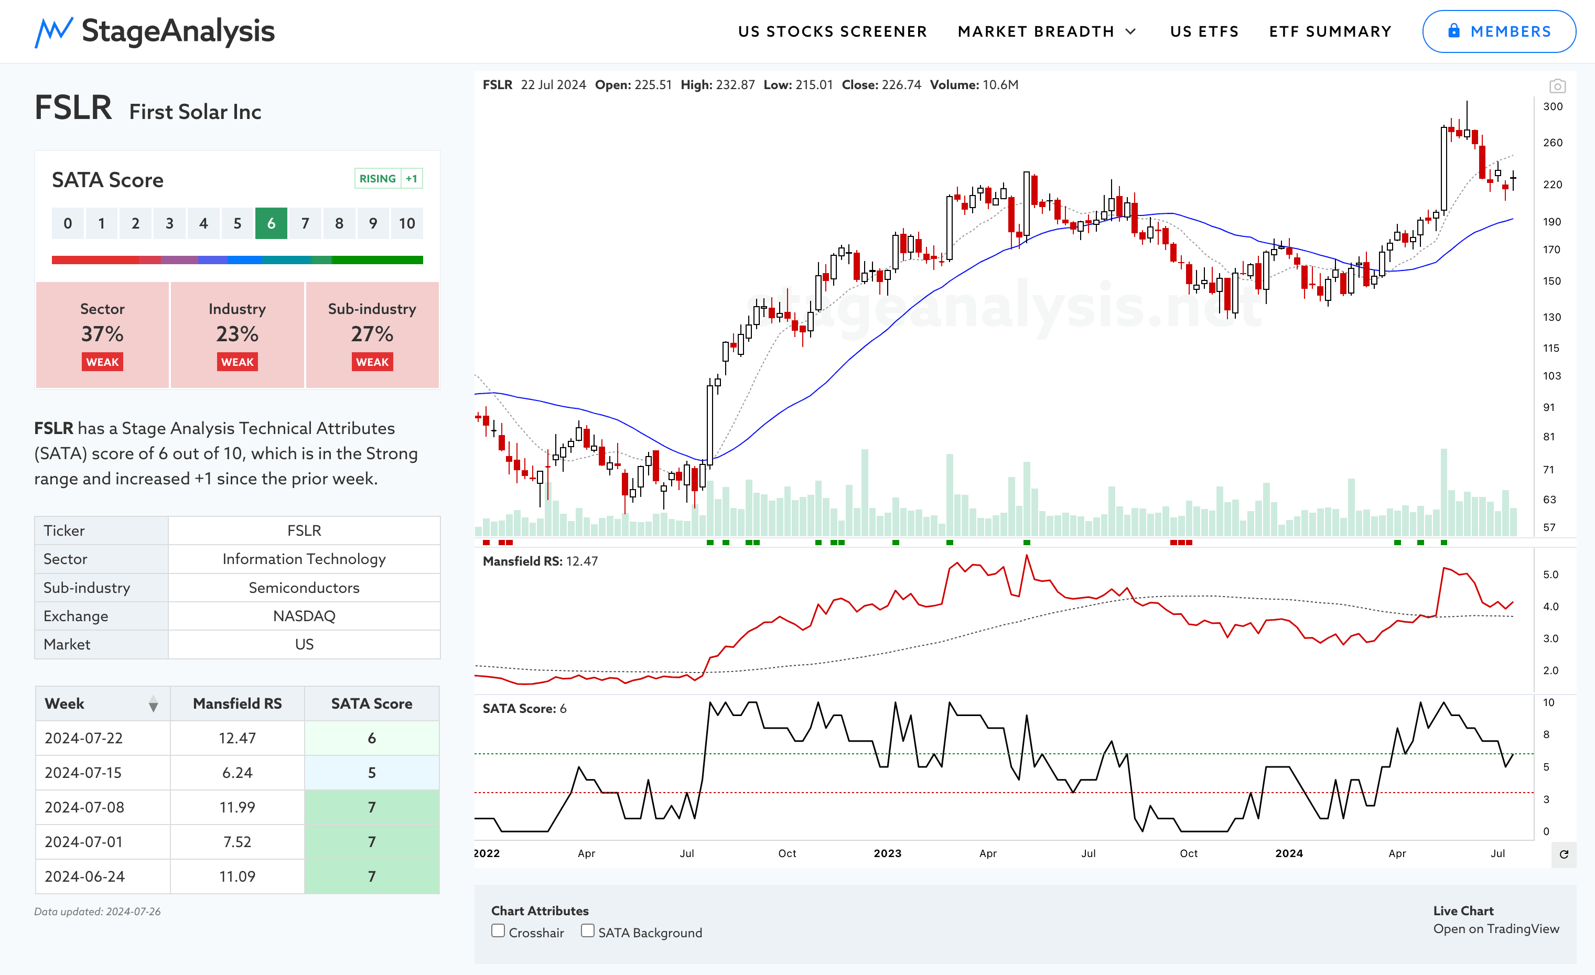
Task: Click the Semiconductors sub-industry value
Action: (304, 588)
